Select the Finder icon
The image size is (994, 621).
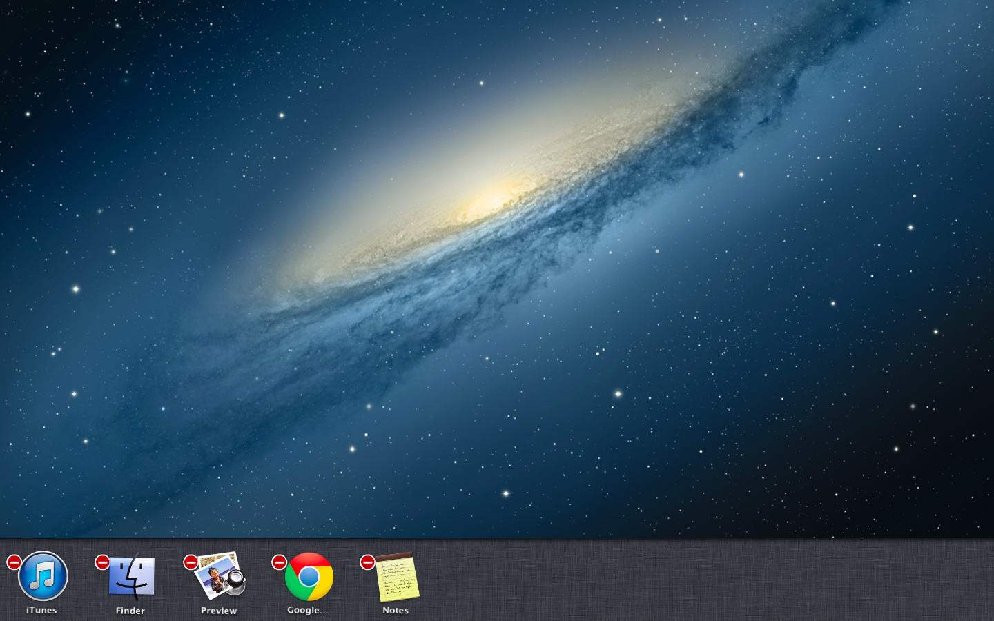click(131, 576)
